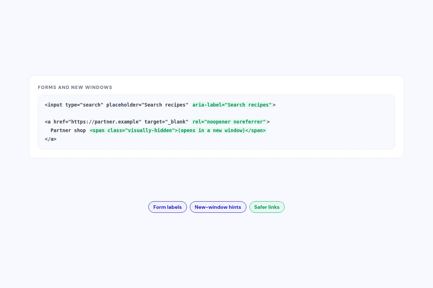Click the closing bracket after aria-label highlight
The height and width of the screenshot is (288, 433).
(274, 105)
